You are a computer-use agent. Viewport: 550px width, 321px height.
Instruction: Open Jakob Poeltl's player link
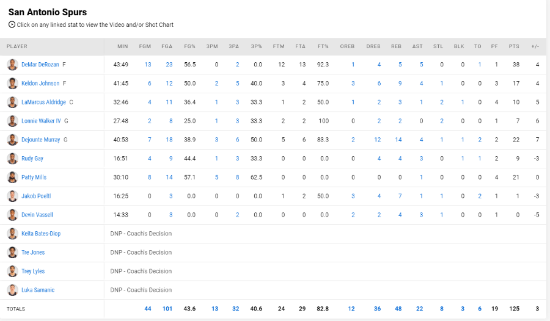click(36, 196)
